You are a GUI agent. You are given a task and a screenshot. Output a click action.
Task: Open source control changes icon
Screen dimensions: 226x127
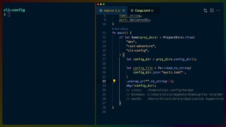click(x=206, y=11)
